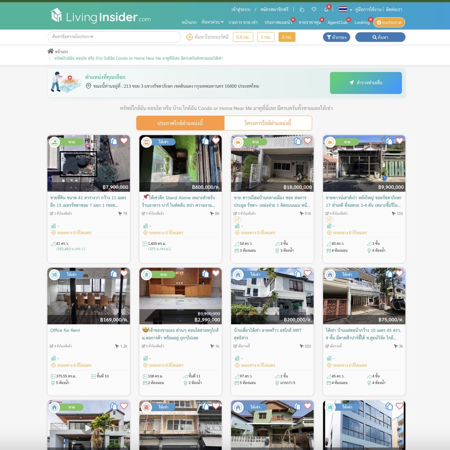The height and width of the screenshot is (450, 450).
Task: Click house icon on ฿200,000 house card
Action: (297, 273)
